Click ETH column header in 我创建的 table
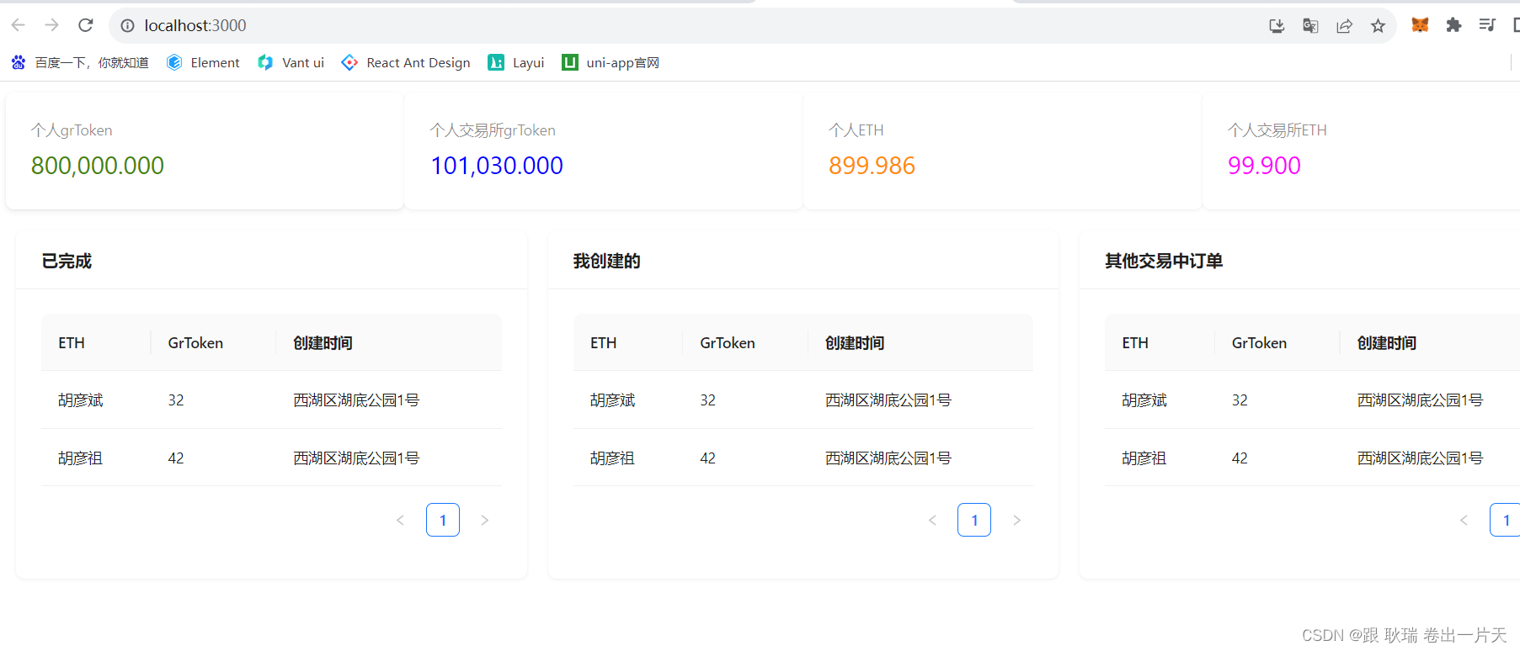Screen dimensions: 1520x651 pos(604,343)
